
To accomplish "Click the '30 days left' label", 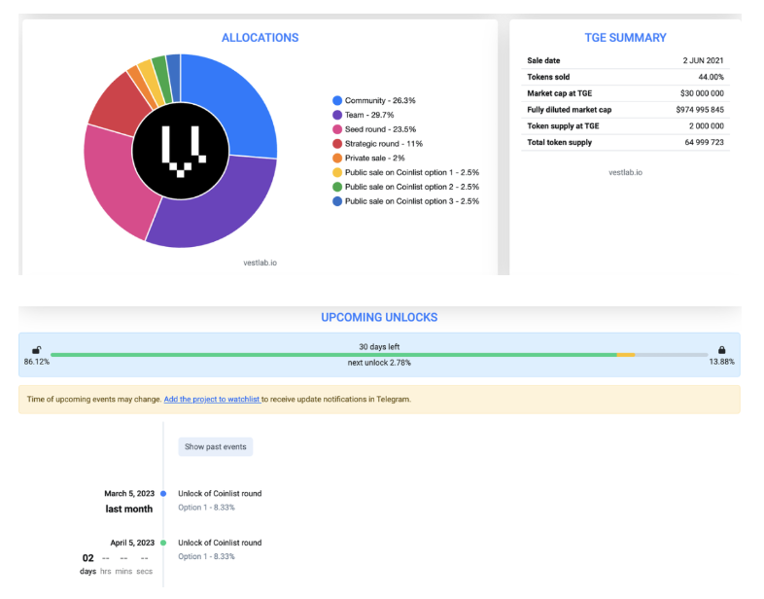I will tap(379, 346).
